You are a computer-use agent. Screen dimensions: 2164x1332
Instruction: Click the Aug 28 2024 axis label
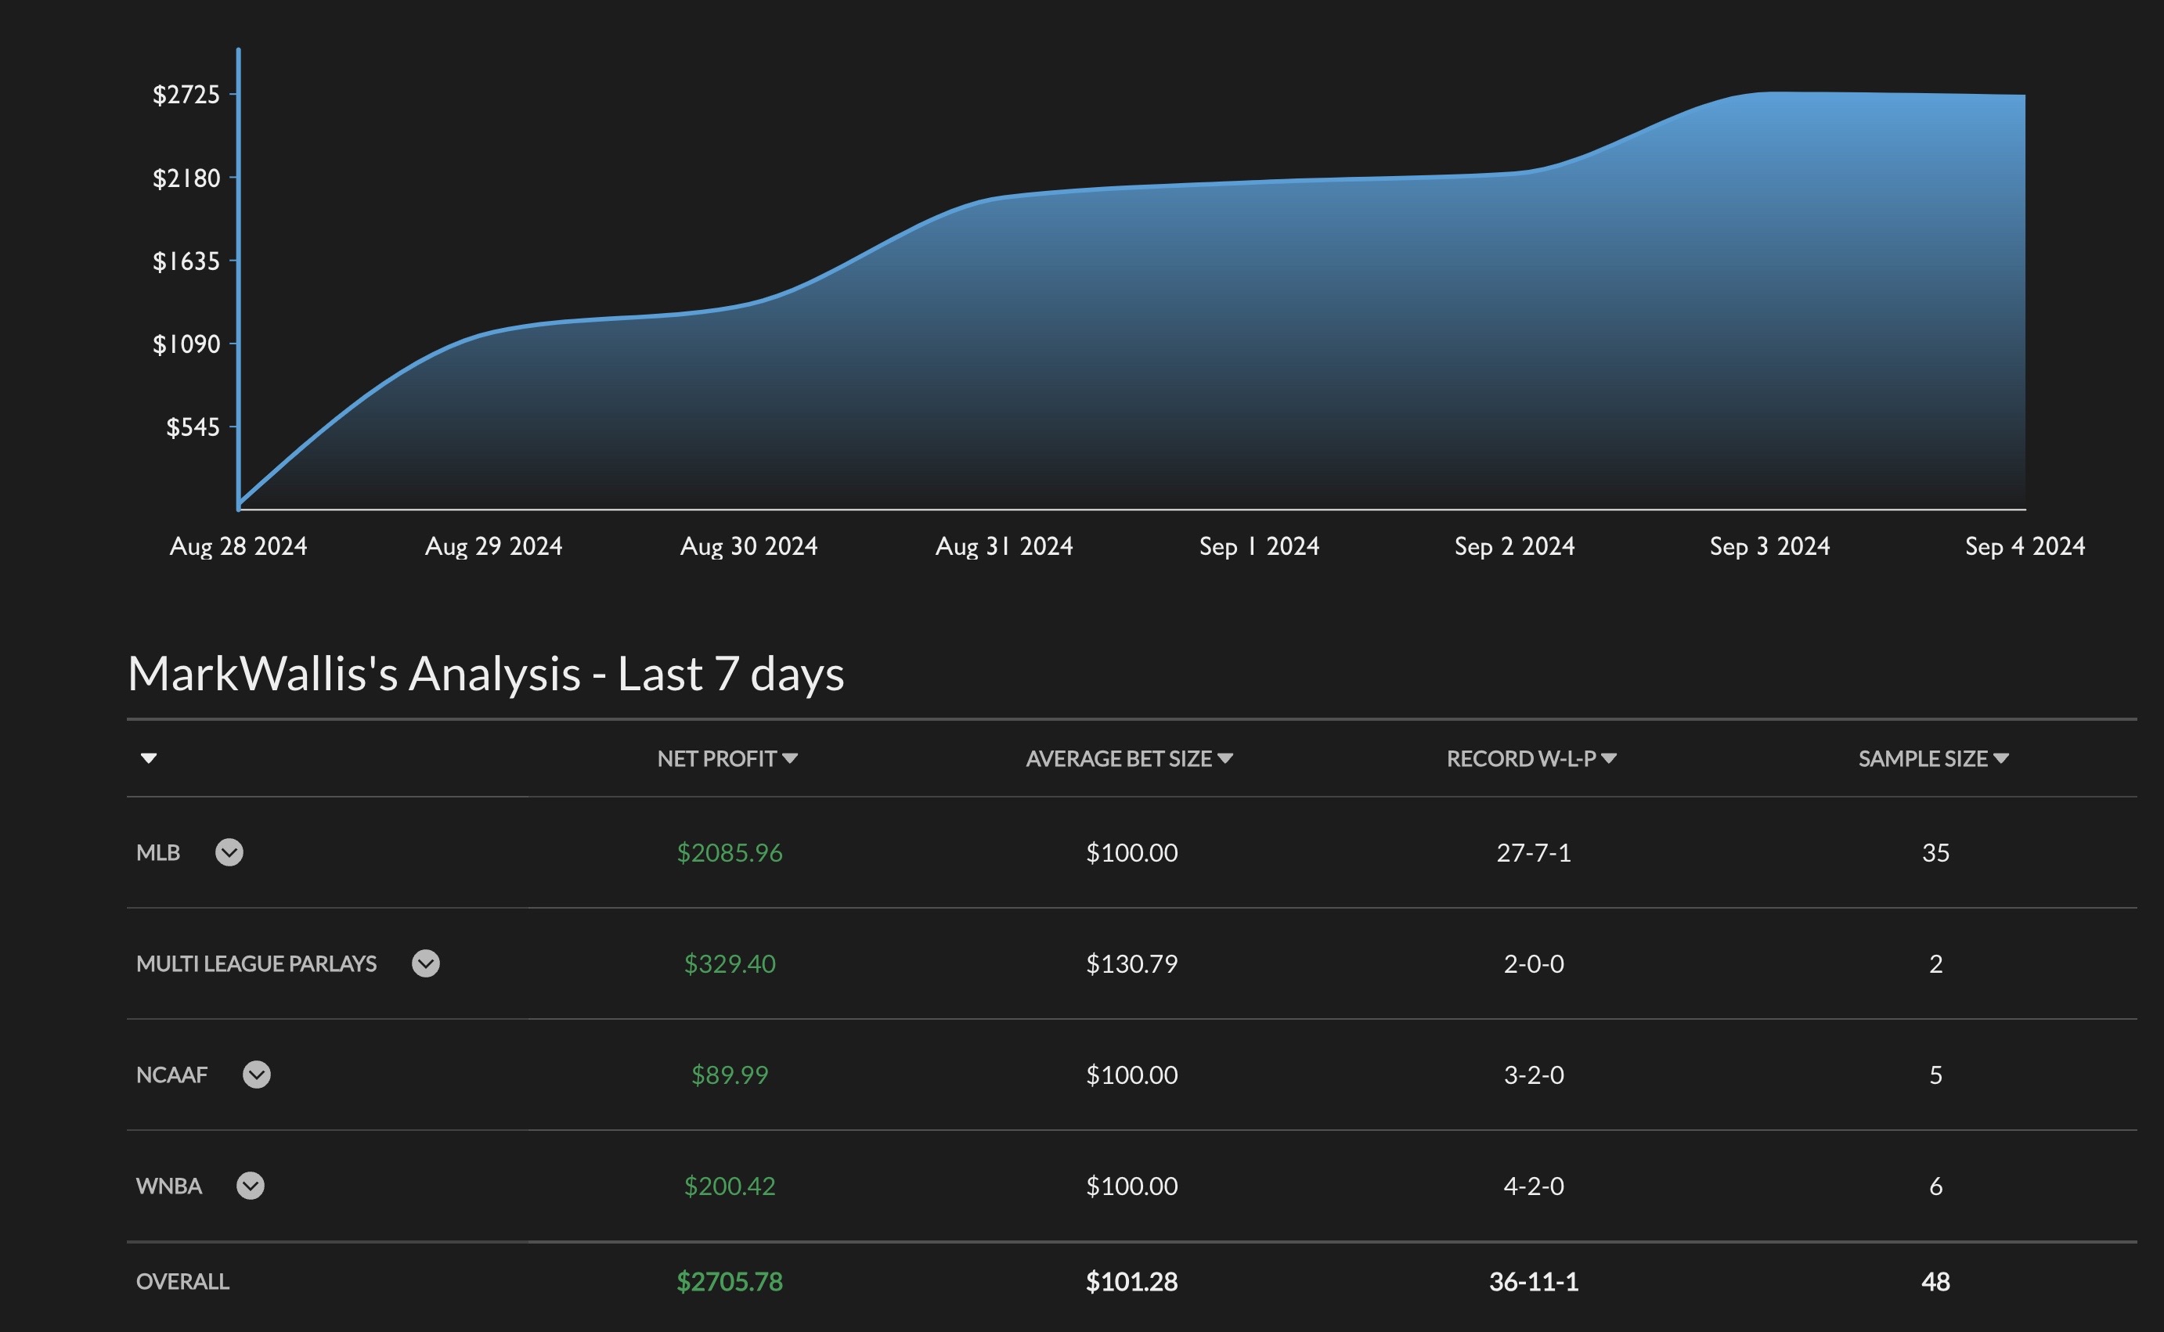(x=238, y=546)
